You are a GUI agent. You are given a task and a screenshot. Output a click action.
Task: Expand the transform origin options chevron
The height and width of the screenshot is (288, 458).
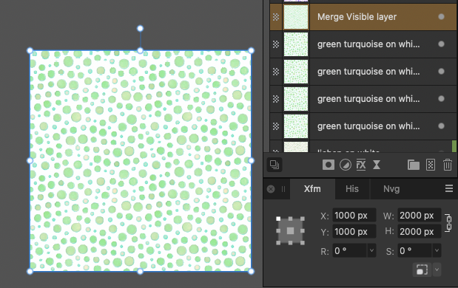coord(437,270)
